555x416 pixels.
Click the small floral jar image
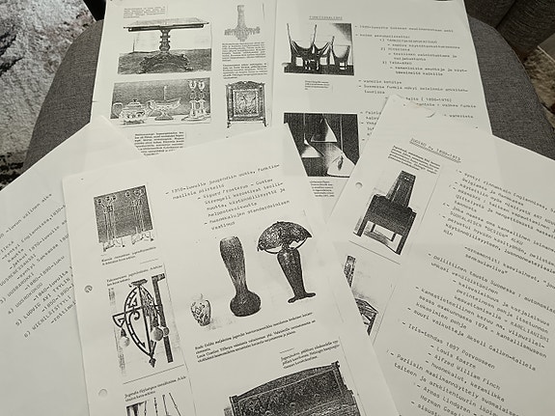tap(201, 310)
